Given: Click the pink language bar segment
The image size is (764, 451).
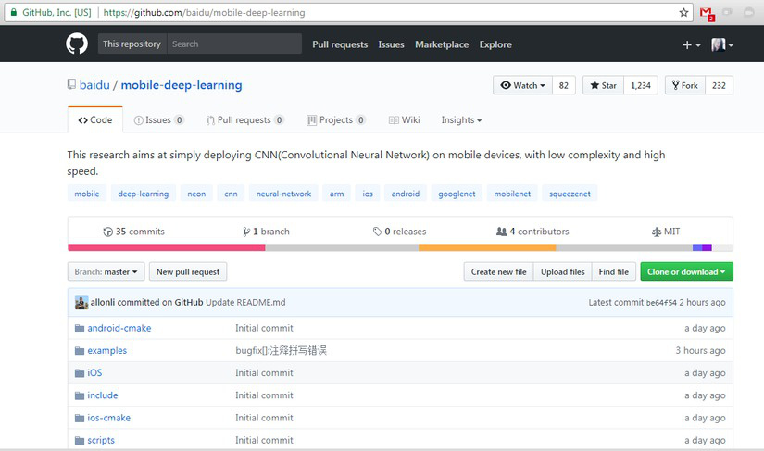Looking at the screenshot, I should pos(167,248).
